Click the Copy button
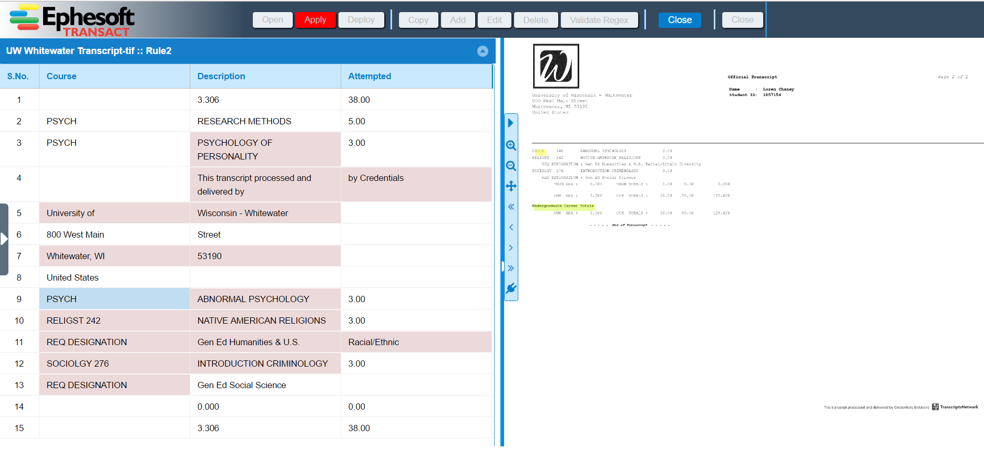 click(418, 20)
